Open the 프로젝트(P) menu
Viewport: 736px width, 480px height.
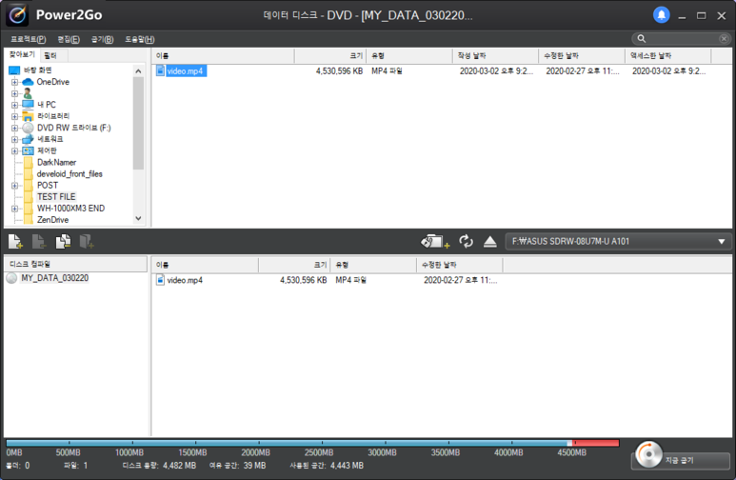coord(29,39)
